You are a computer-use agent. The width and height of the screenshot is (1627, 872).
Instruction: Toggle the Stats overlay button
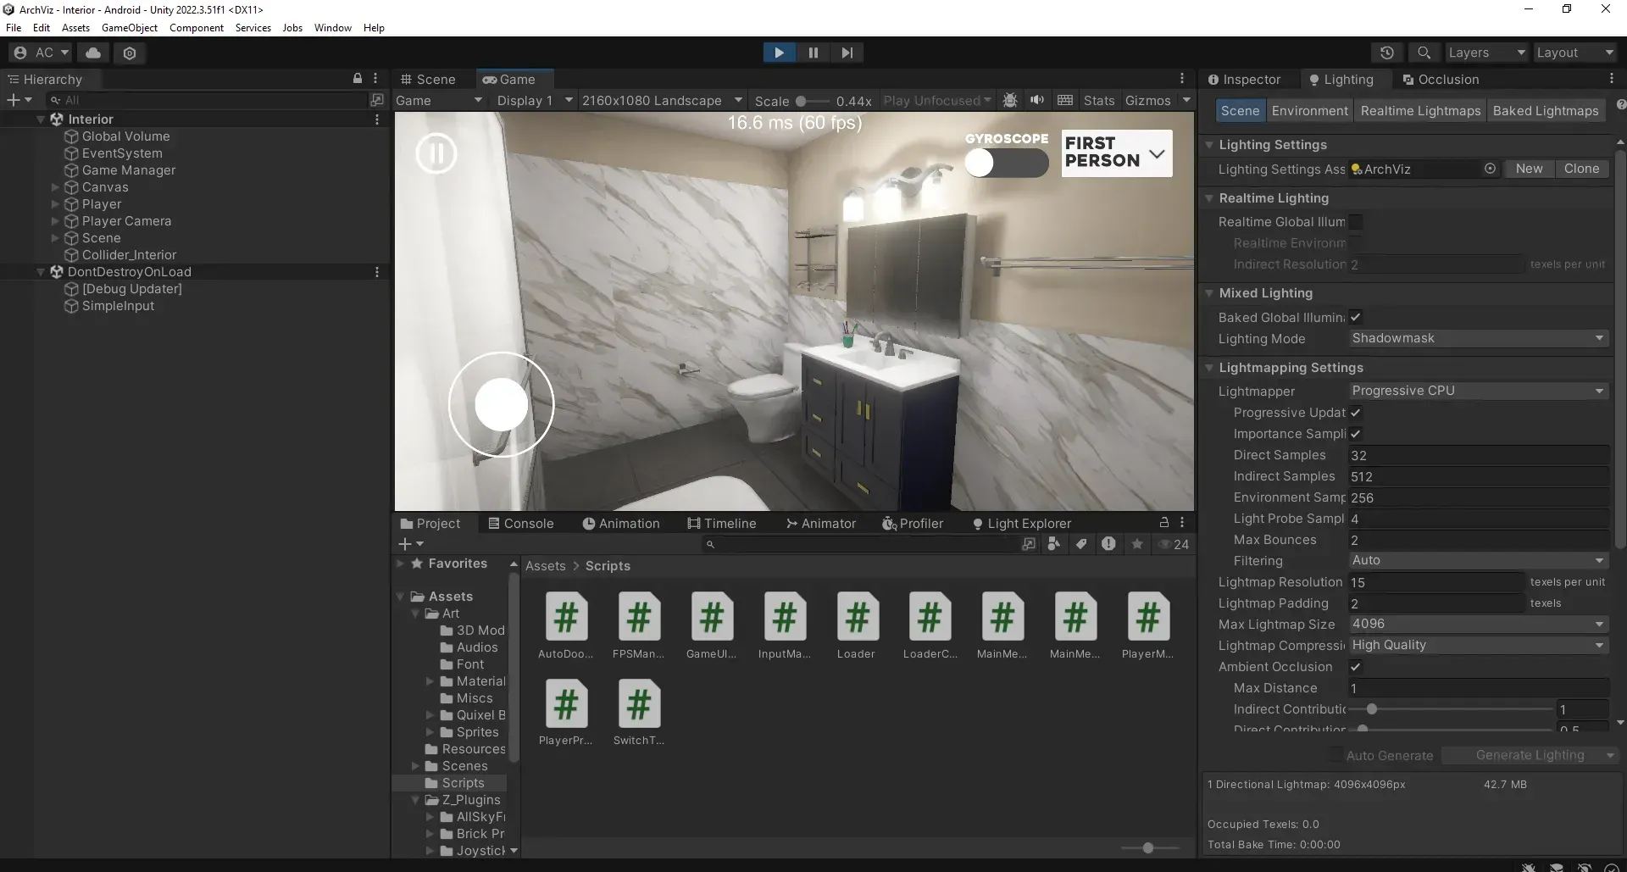tap(1099, 100)
